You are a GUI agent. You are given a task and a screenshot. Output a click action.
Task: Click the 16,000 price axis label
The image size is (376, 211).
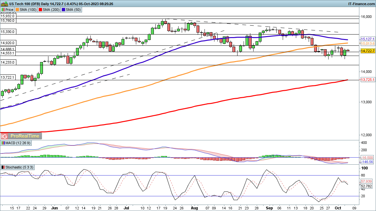pyautogui.click(x=366, y=17)
